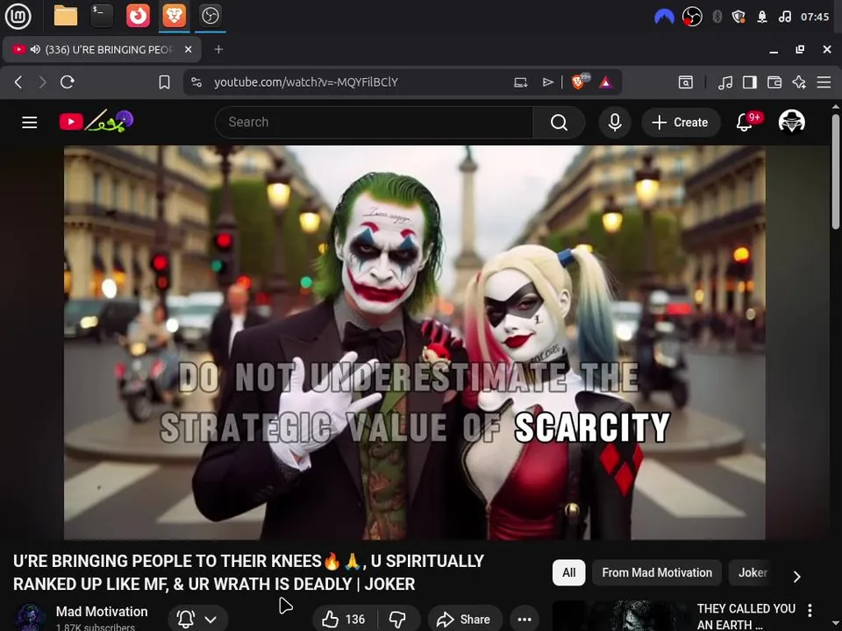Reload the current page
This screenshot has width=842, height=631.
pos(68,82)
